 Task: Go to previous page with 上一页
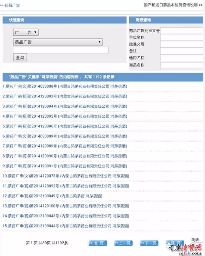[123, 243]
